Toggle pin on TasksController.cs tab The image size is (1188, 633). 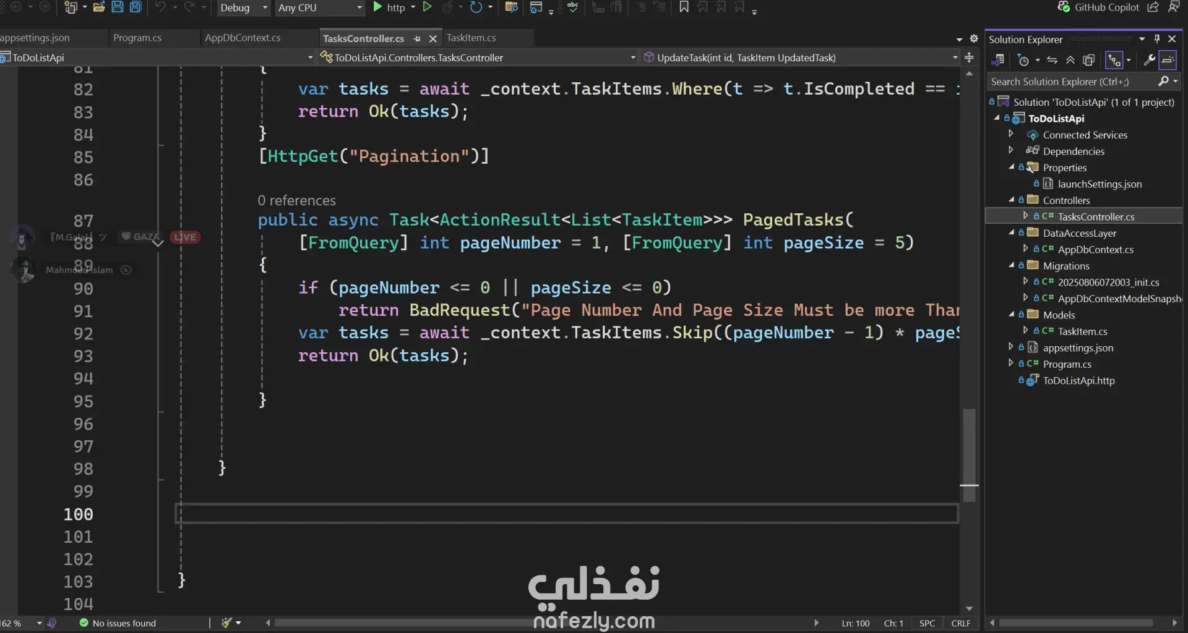pyautogui.click(x=417, y=39)
